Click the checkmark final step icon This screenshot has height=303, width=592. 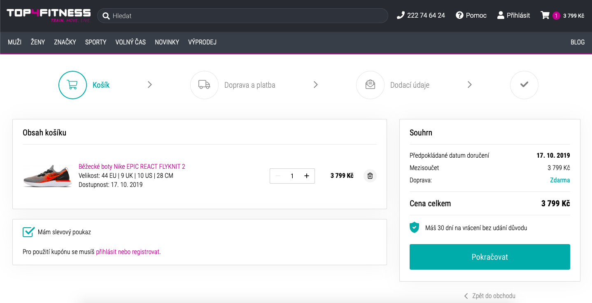[x=524, y=85]
